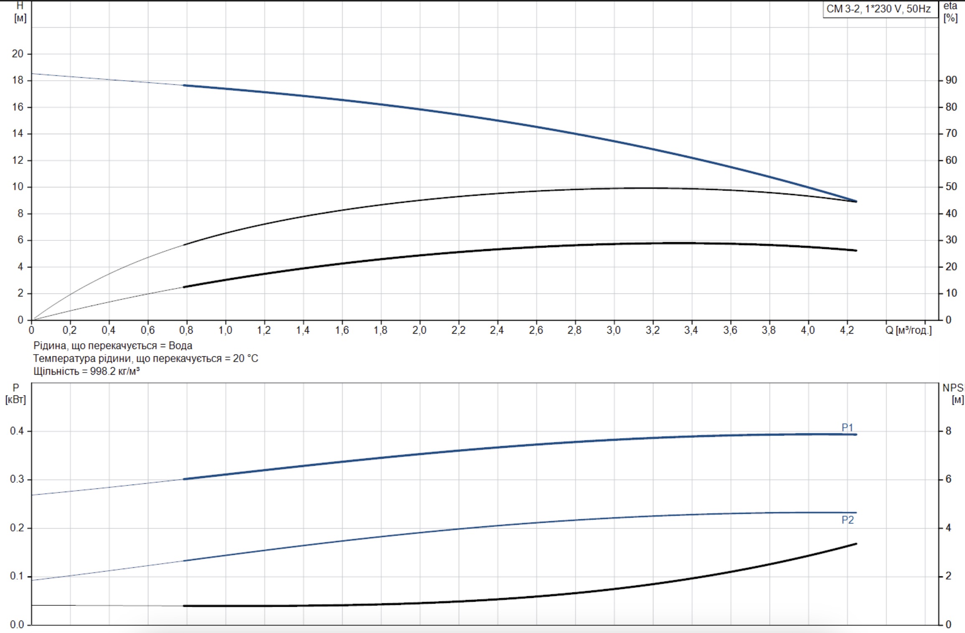Click the P2 power curve label
Screen dimensions: 965x633
tap(848, 520)
